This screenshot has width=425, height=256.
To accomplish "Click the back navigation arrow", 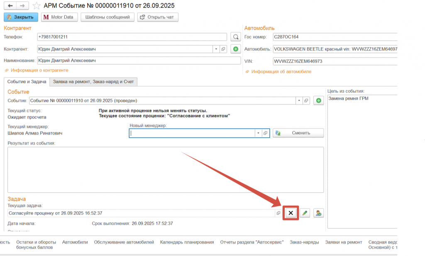I will tap(10, 6).
